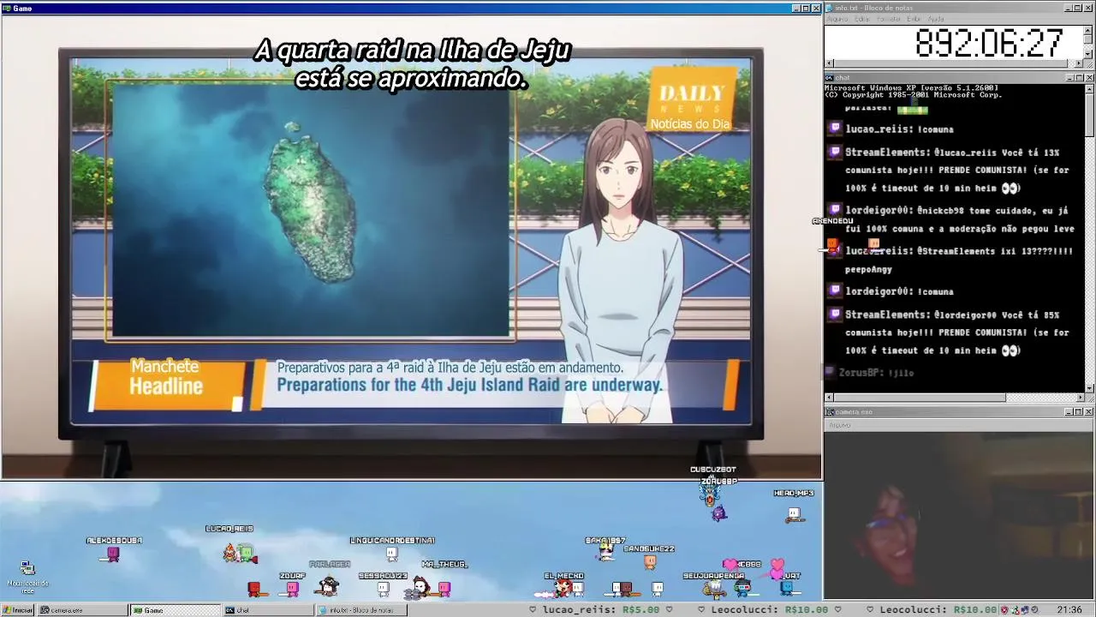Click the command prompt icon in chat title bar
1096x617 pixels.
pos(830,78)
